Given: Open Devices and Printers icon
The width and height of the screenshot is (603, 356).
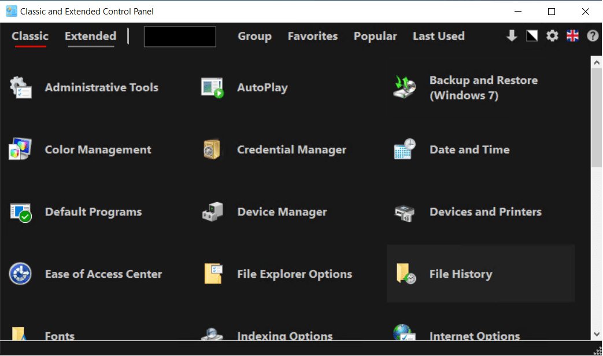Looking at the screenshot, I should [x=405, y=212].
